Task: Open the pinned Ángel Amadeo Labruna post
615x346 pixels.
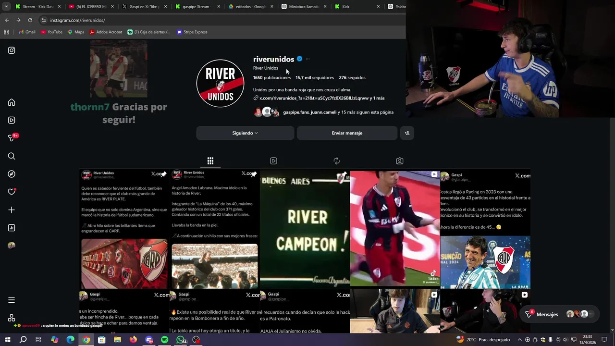Action: pos(214,229)
